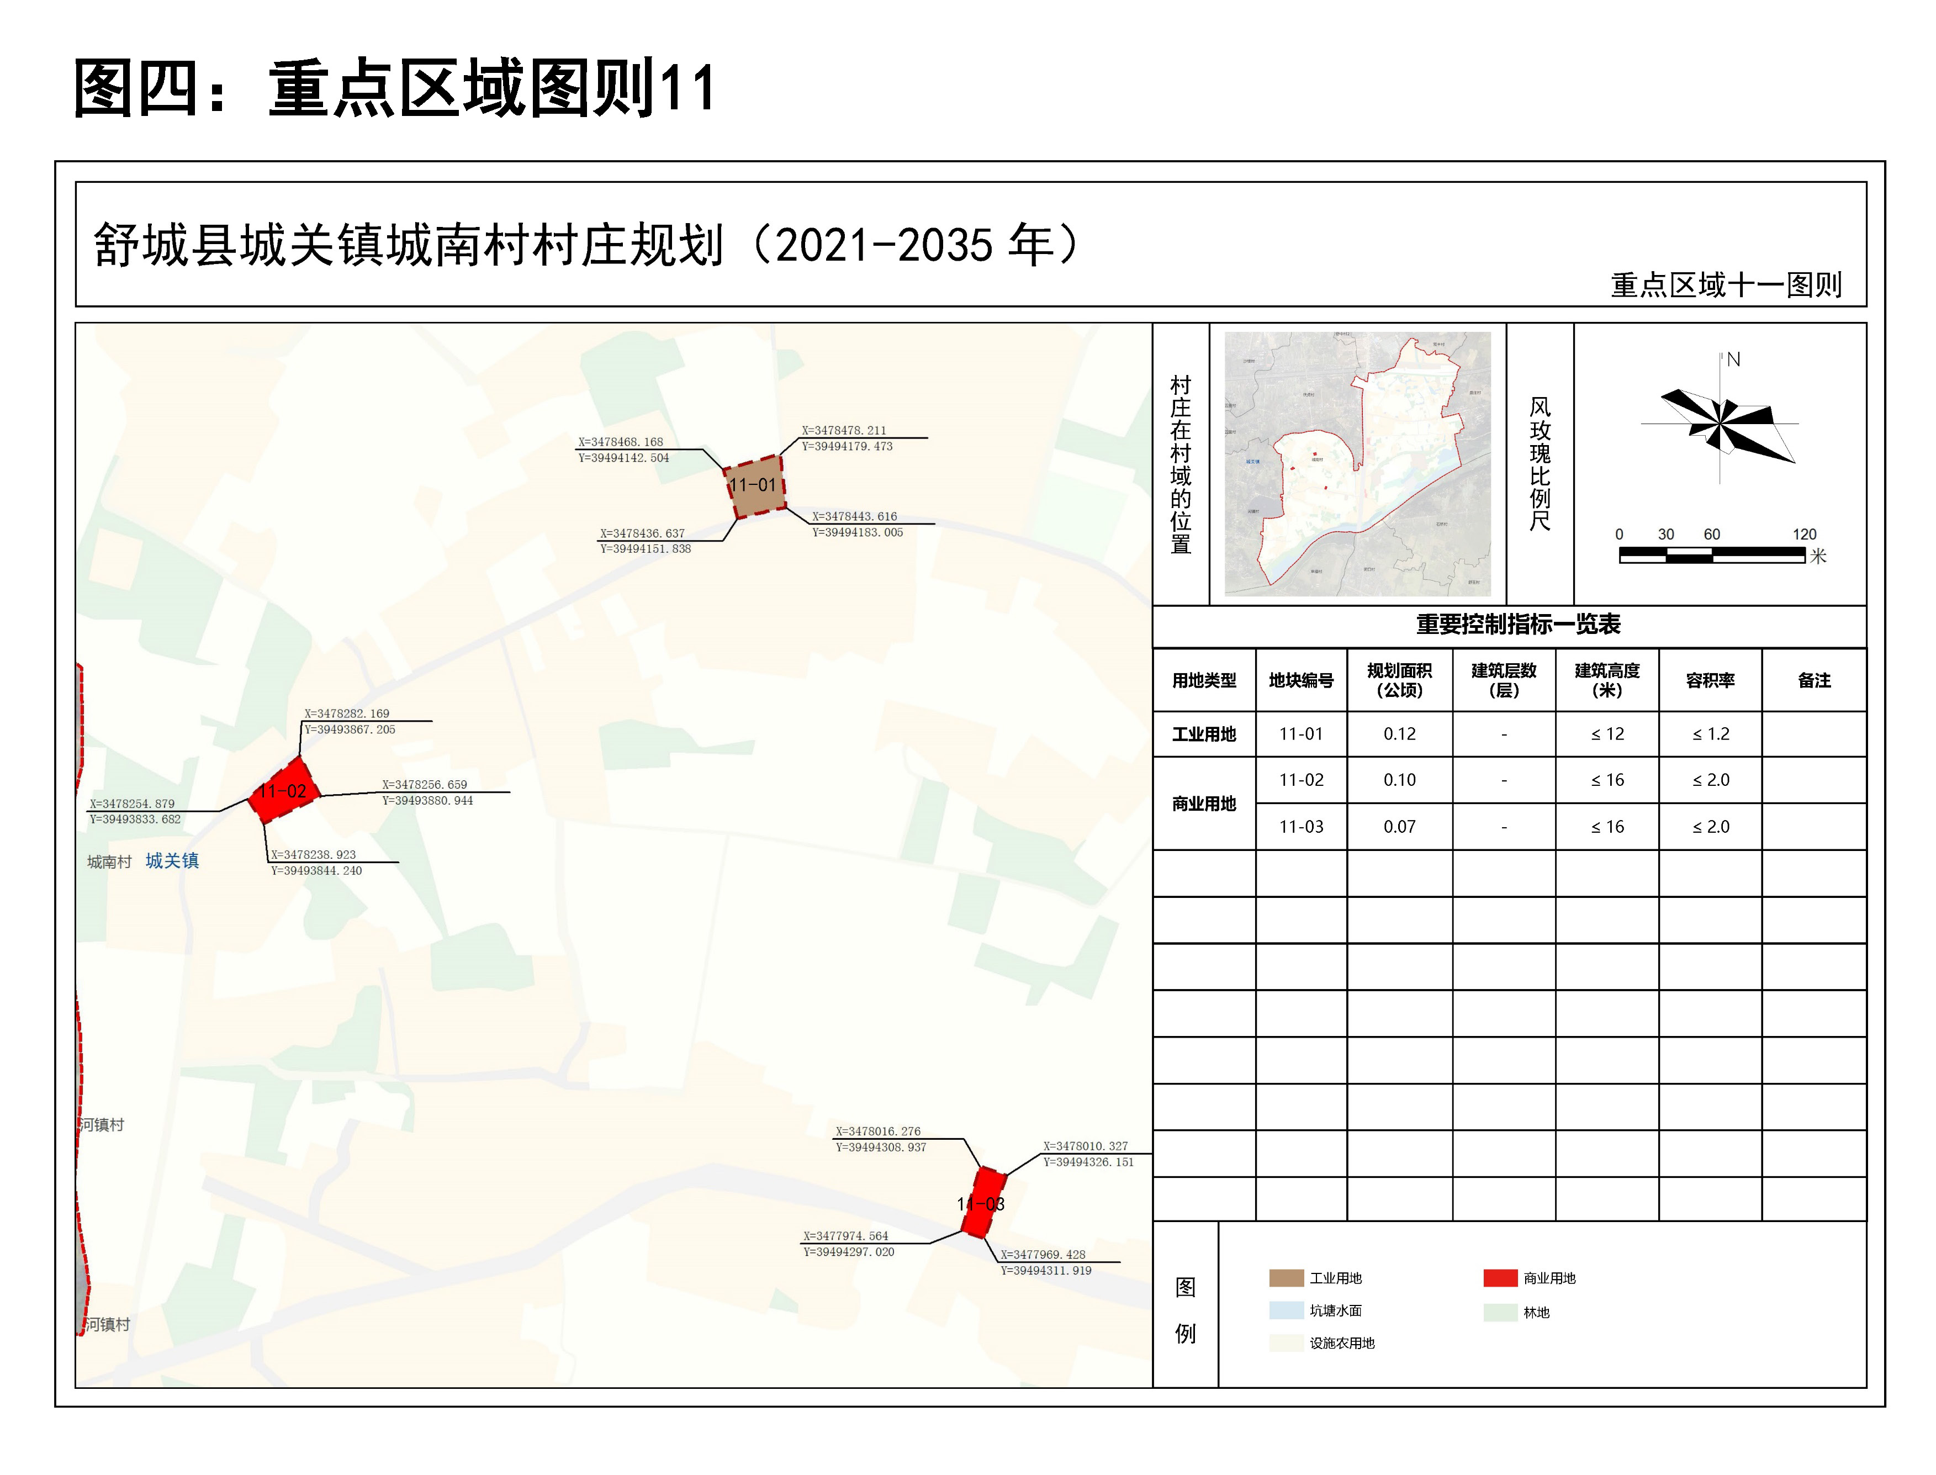Click the 建筑层数(层) column header

tap(1504, 680)
